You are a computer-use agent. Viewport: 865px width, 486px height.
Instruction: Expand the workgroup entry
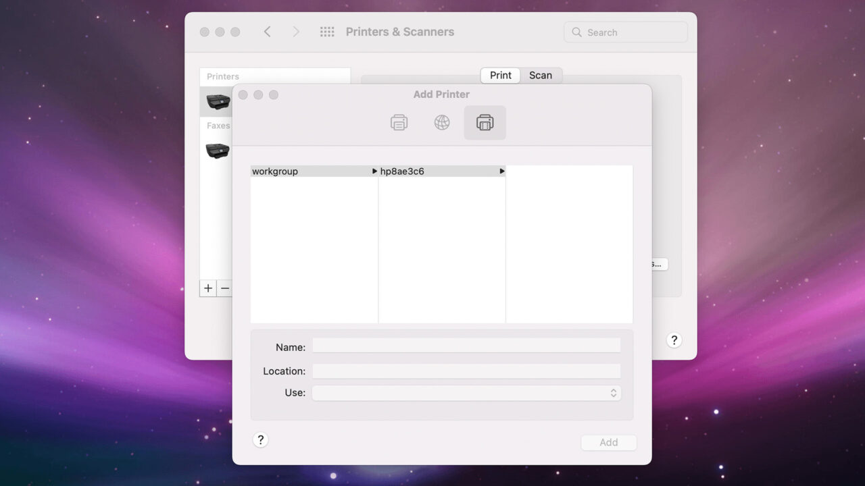(x=374, y=171)
